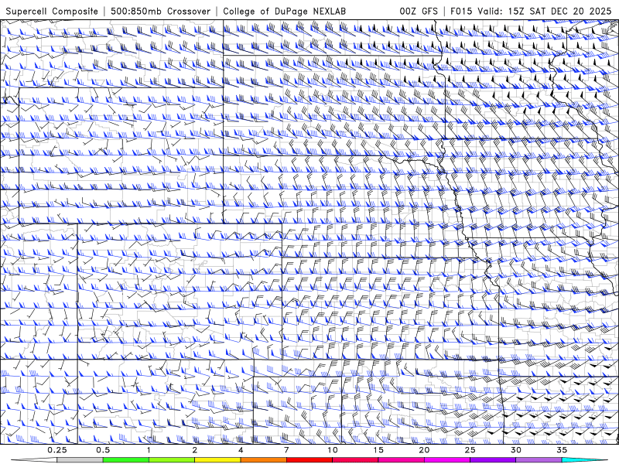Click the '2' scale value
This screenshot has width=619, height=464.
[195, 450]
